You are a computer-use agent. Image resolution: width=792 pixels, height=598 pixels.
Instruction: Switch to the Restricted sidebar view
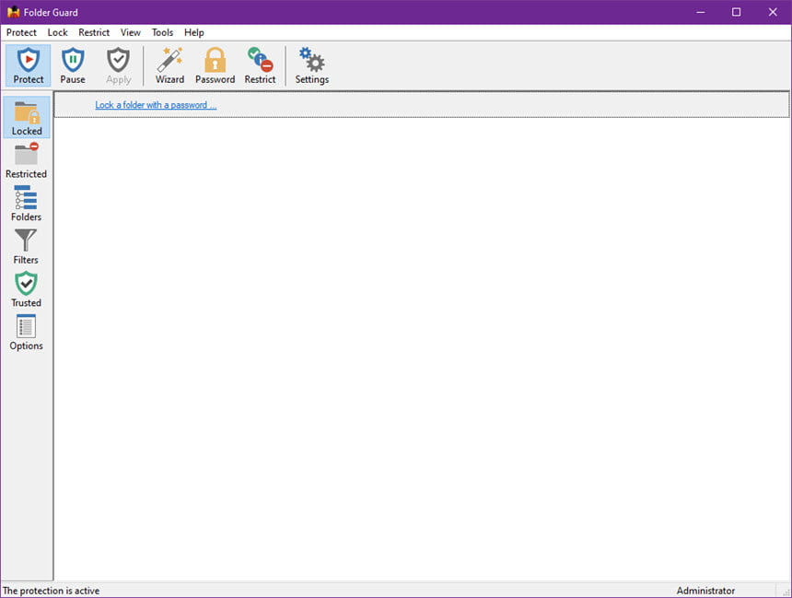click(27, 160)
